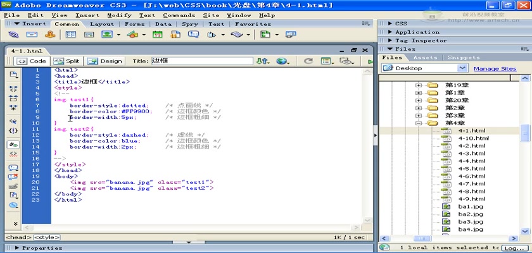Image resolution: width=532 pixels, height=253 pixels.
Task: Click the Balance Braces icon
Action: tap(13, 130)
